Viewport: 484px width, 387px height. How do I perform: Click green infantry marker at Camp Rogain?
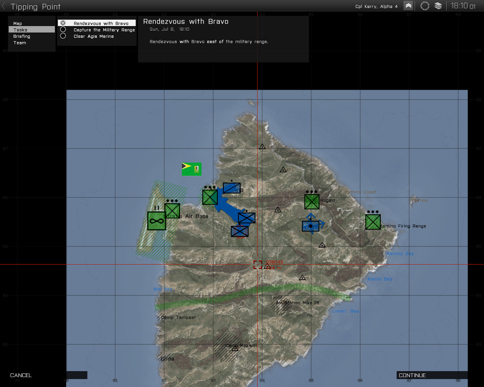click(x=311, y=201)
